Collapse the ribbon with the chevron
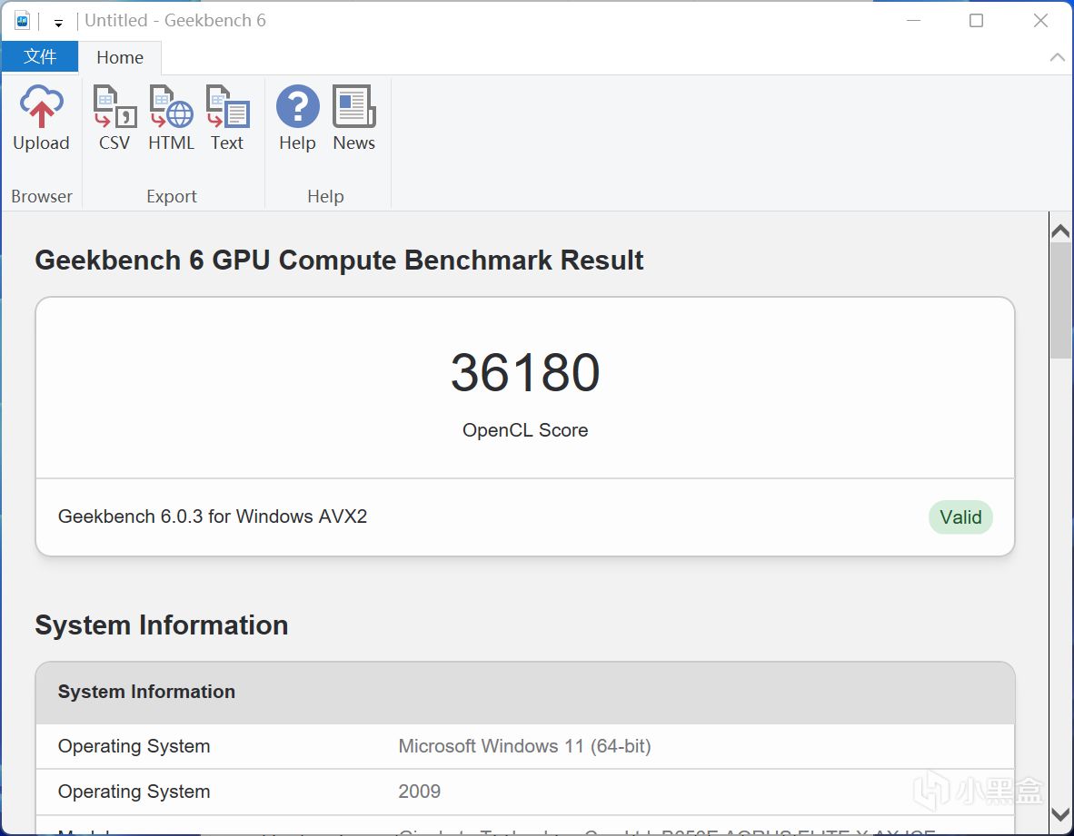Image resolution: width=1074 pixels, height=836 pixels. pyautogui.click(x=1057, y=57)
